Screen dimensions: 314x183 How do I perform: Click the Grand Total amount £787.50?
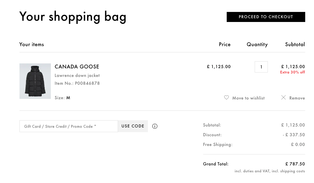[x=295, y=164]
